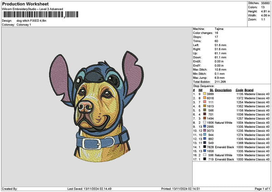Click the Min Stitch value '0.1 mm'
This screenshot has width=272, height=192.
219,74
